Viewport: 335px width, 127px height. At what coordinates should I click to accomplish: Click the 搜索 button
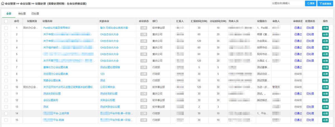[x=311, y=3]
